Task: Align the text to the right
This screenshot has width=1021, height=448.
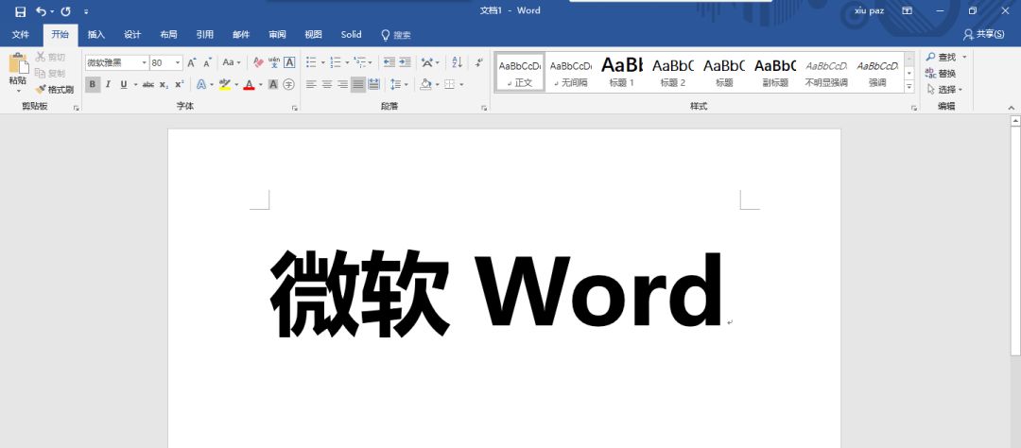Action: point(342,84)
